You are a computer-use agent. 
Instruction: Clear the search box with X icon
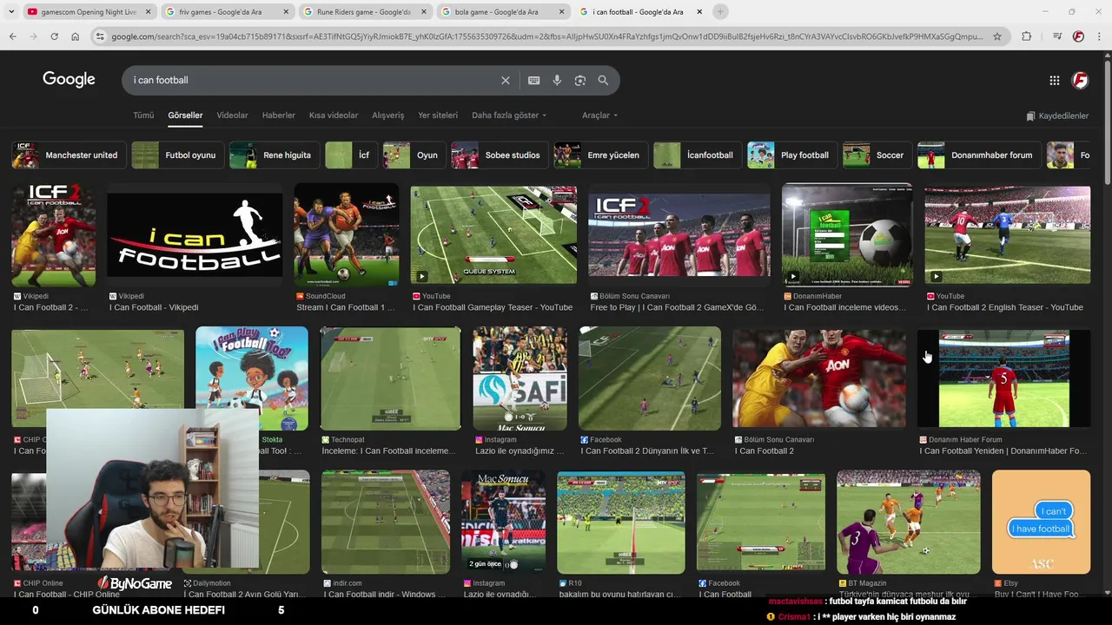[x=506, y=80]
